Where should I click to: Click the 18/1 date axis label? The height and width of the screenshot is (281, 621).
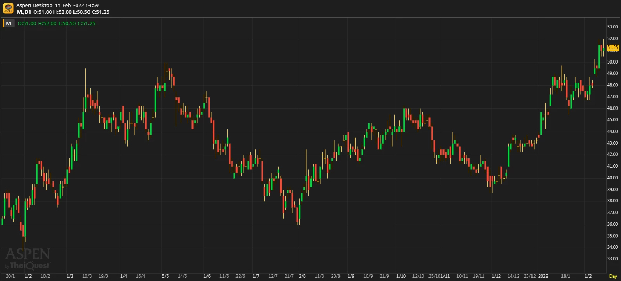tap(566, 276)
